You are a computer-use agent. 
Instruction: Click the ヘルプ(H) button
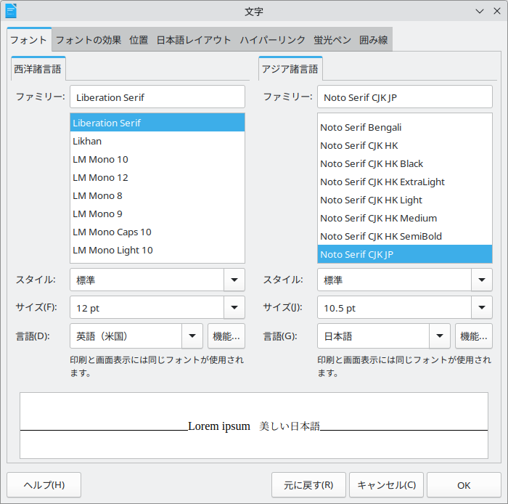point(44,485)
